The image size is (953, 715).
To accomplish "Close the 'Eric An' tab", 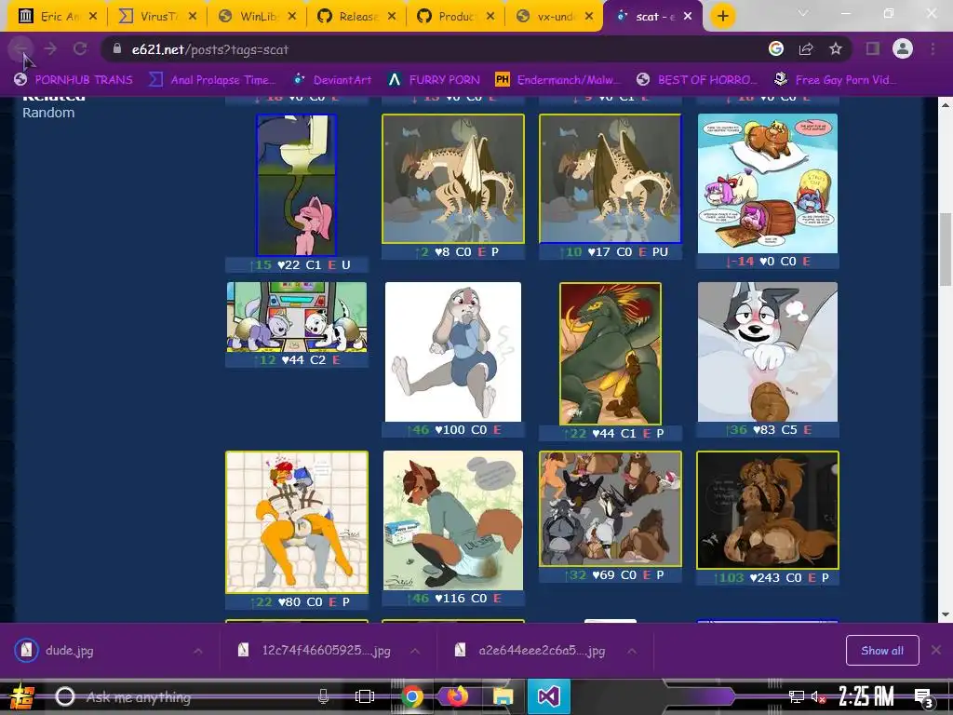I will [x=93, y=17].
